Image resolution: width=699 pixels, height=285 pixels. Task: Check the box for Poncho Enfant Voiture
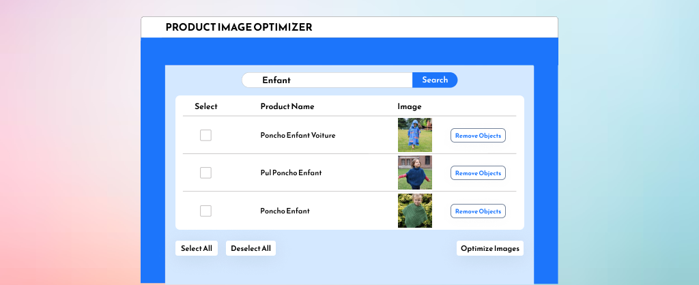click(205, 135)
